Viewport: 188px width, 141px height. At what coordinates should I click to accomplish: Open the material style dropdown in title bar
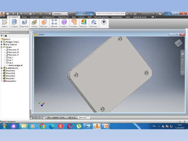point(60,14)
